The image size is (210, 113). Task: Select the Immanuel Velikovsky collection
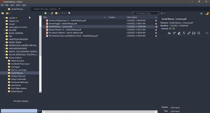(x=19, y=82)
